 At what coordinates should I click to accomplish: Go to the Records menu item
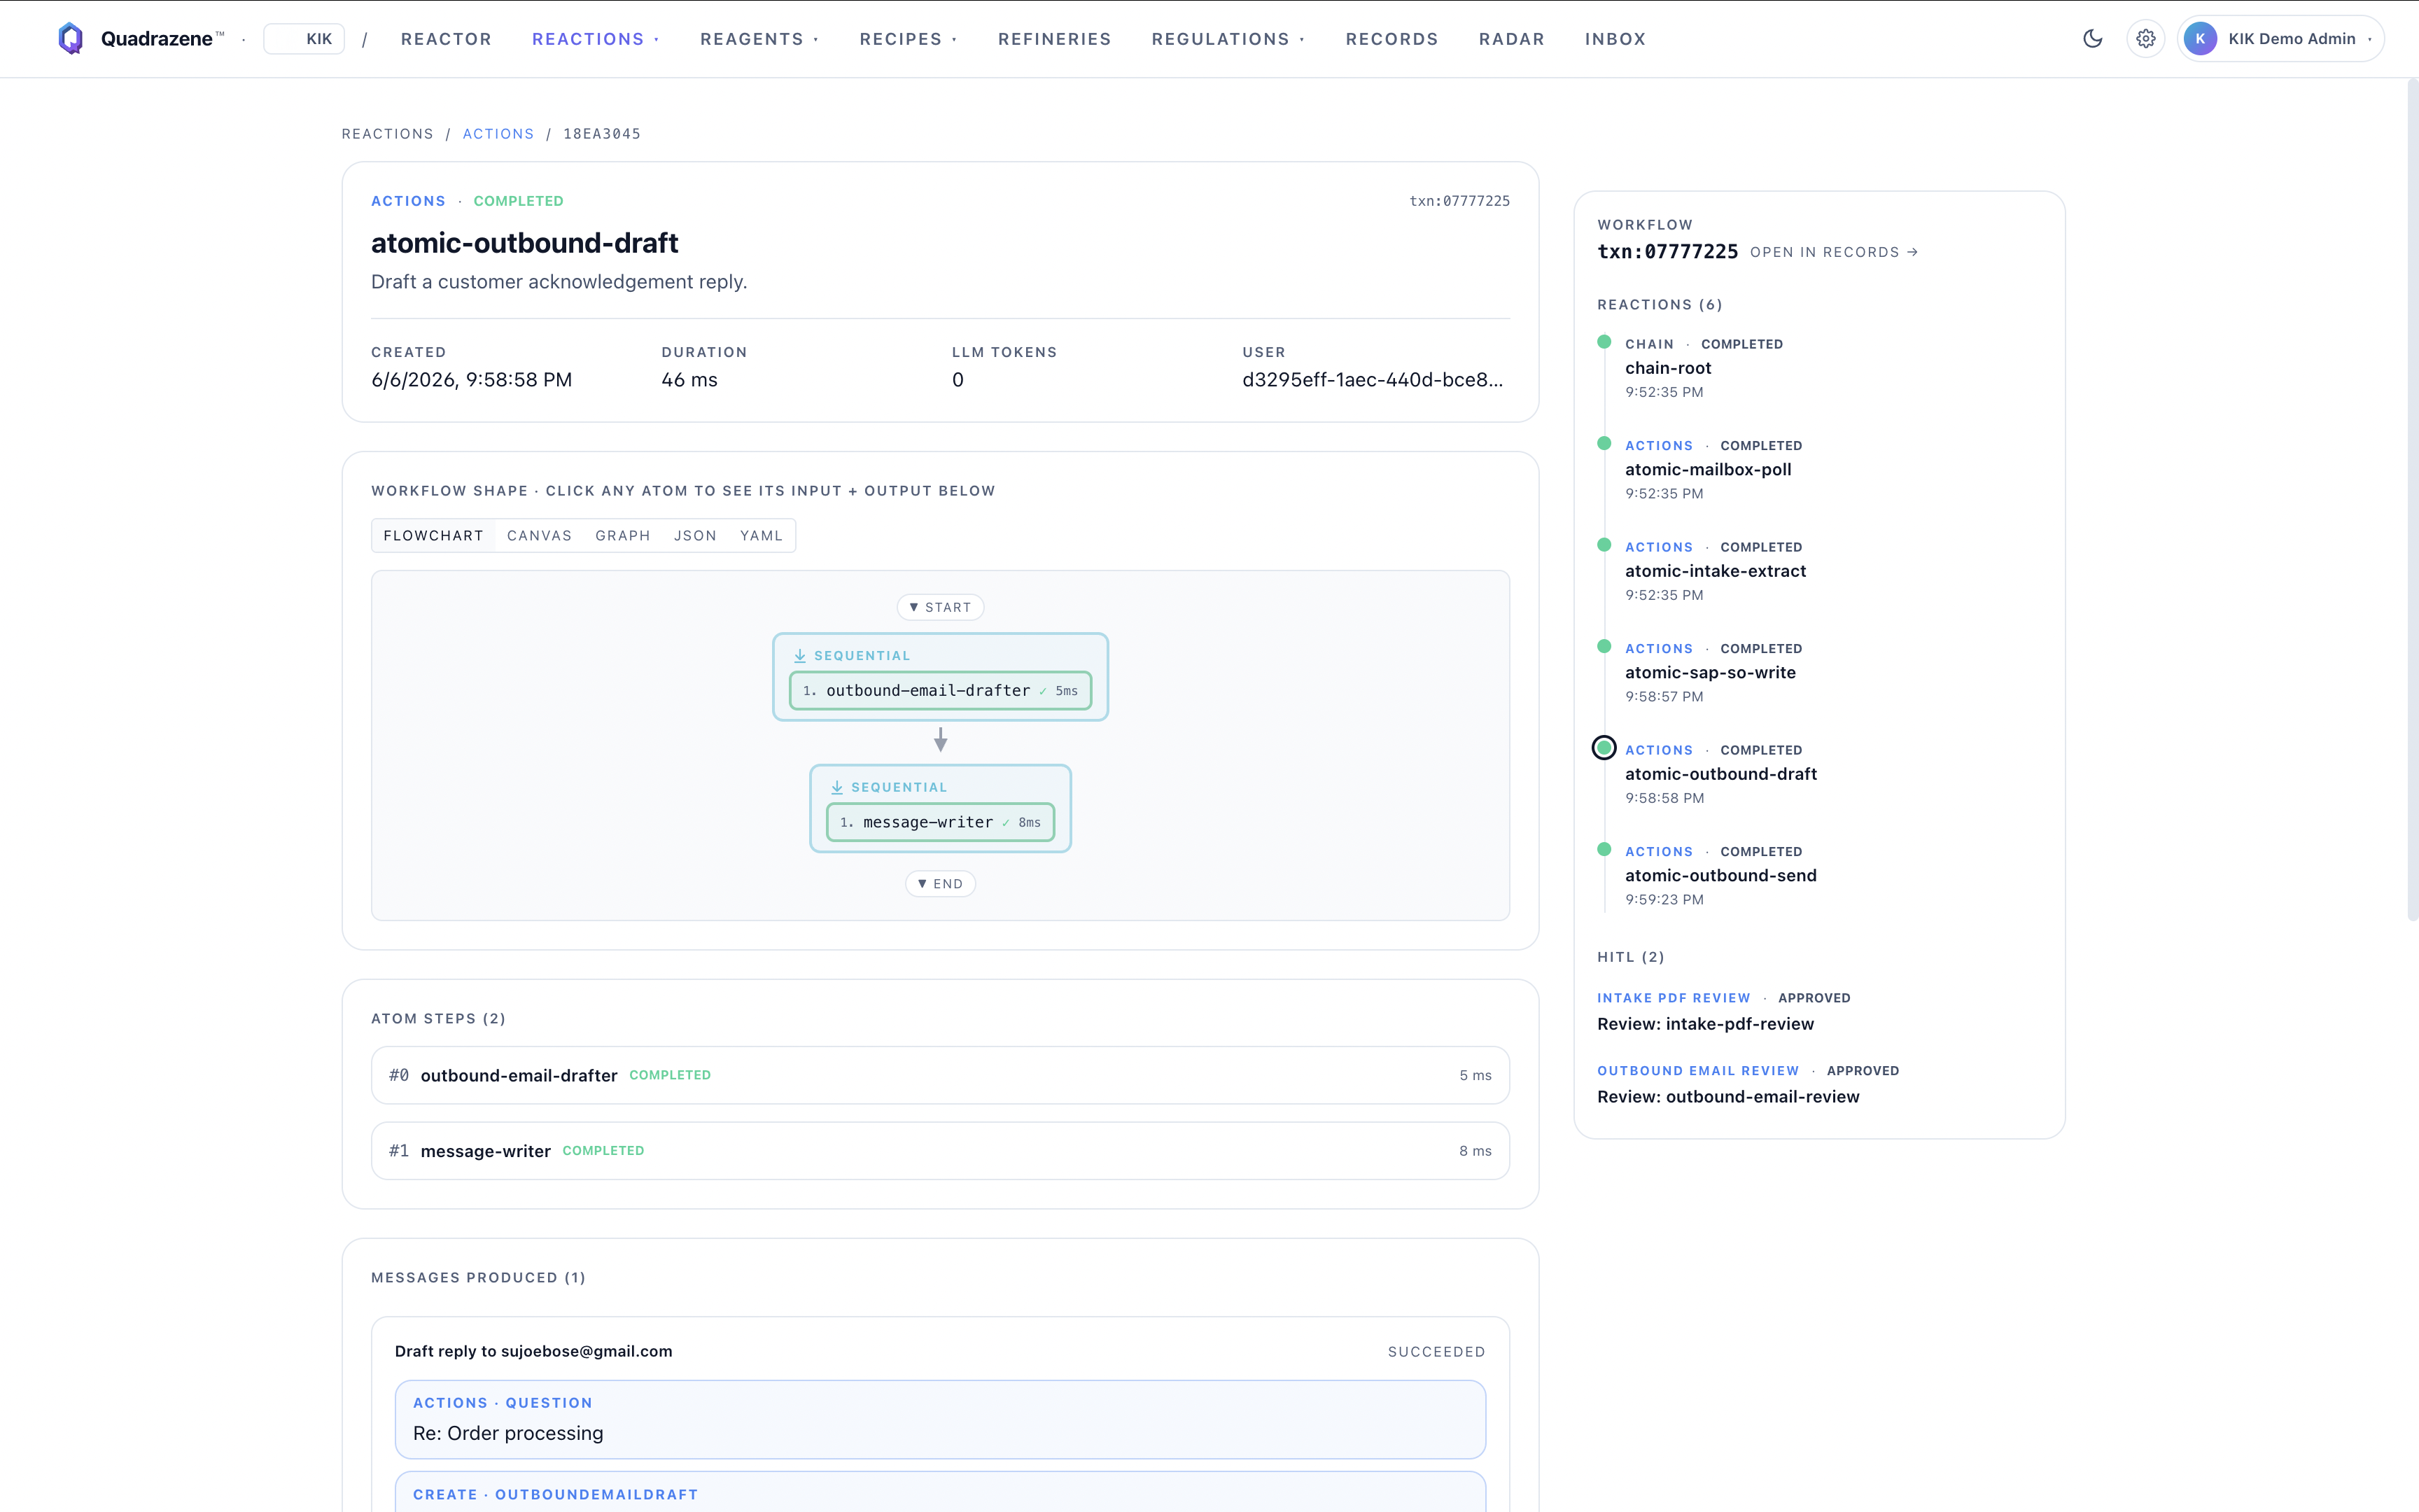(x=1391, y=39)
